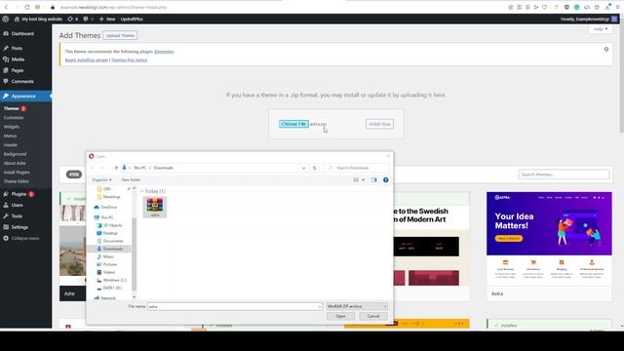Screen dimensions: 624x351
Task: Click New folder in the Open dialog
Action: (131, 179)
